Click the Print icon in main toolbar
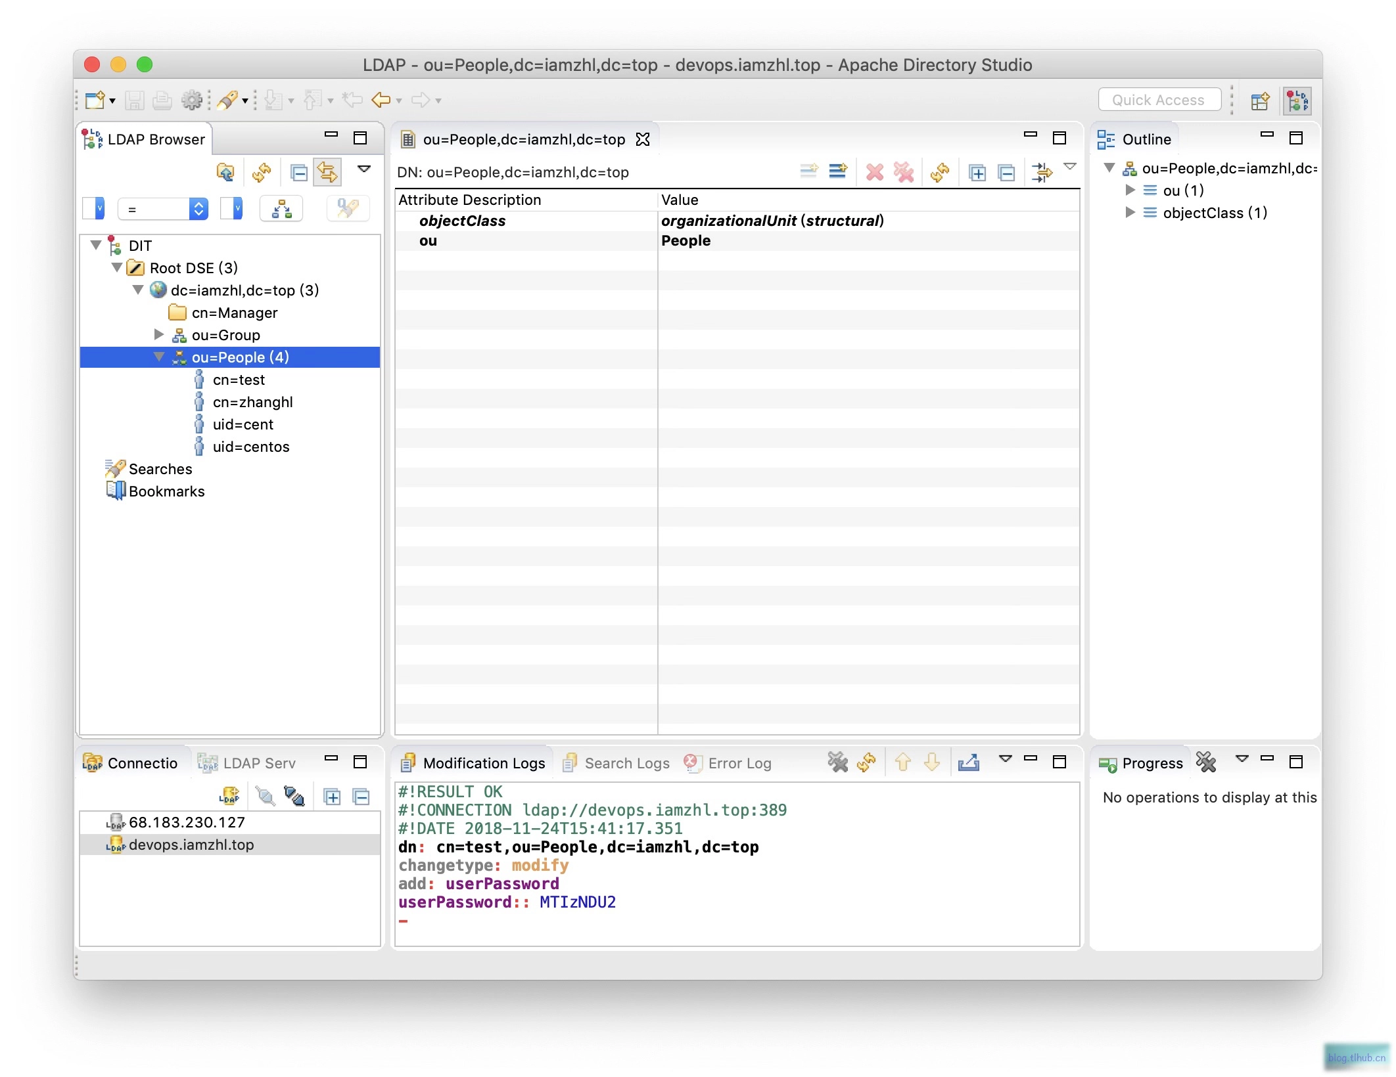The image size is (1396, 1077). coord(162,100)
